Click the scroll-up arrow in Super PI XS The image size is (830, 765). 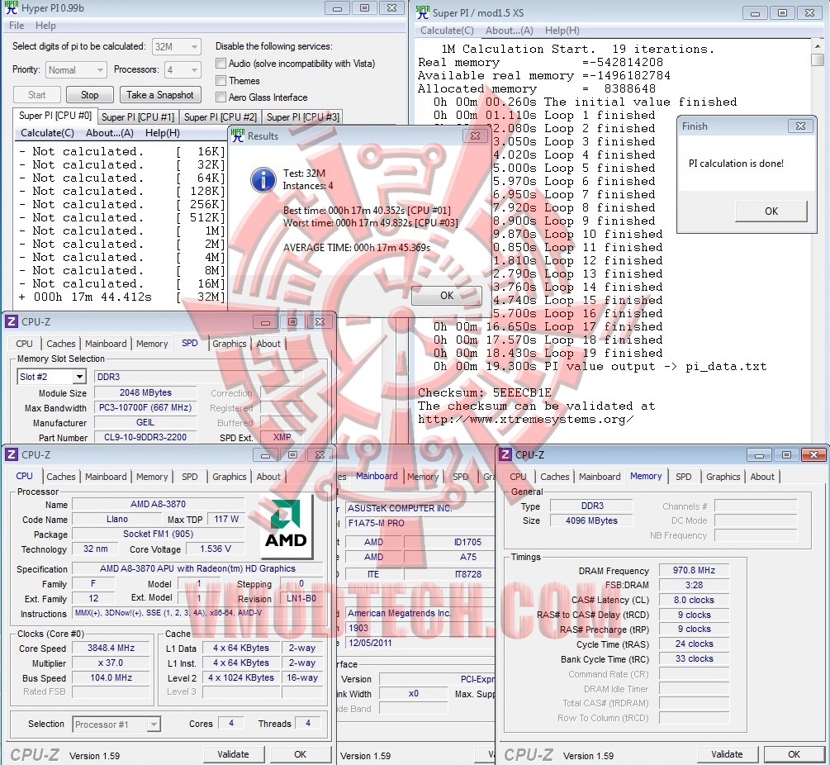tap(818, 47)
